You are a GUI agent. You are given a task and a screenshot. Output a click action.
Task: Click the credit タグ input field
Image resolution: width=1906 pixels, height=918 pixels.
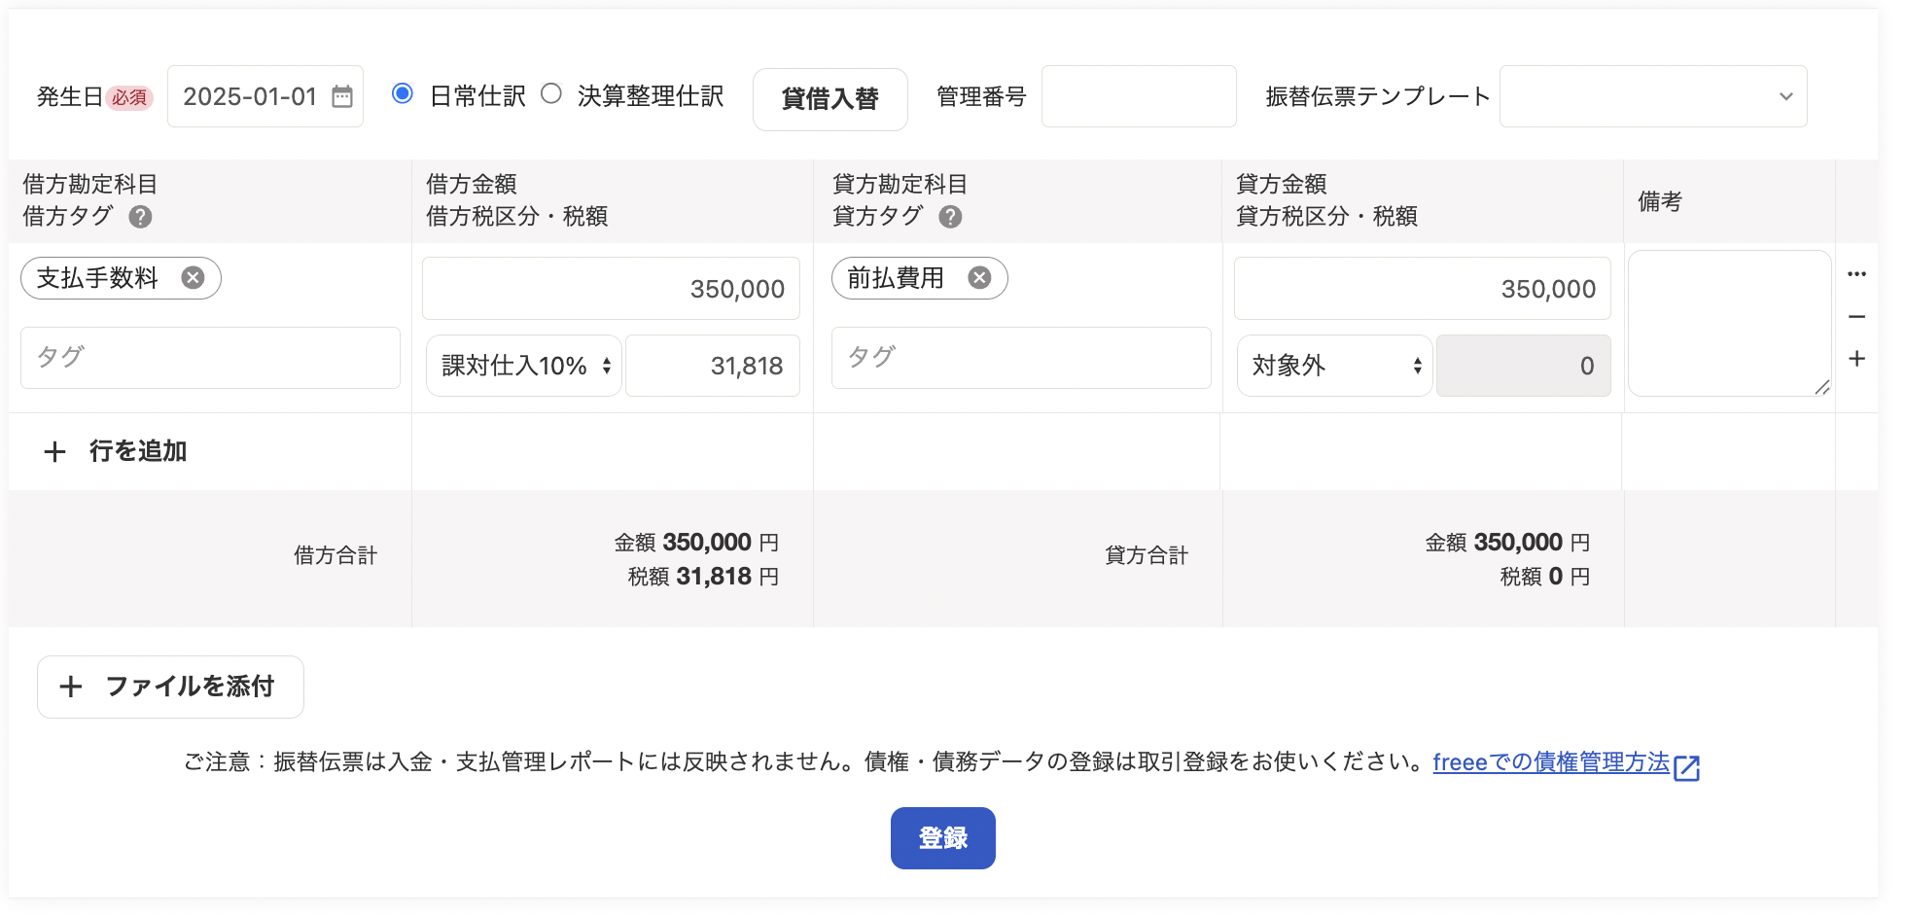[x=1021, y=358]
